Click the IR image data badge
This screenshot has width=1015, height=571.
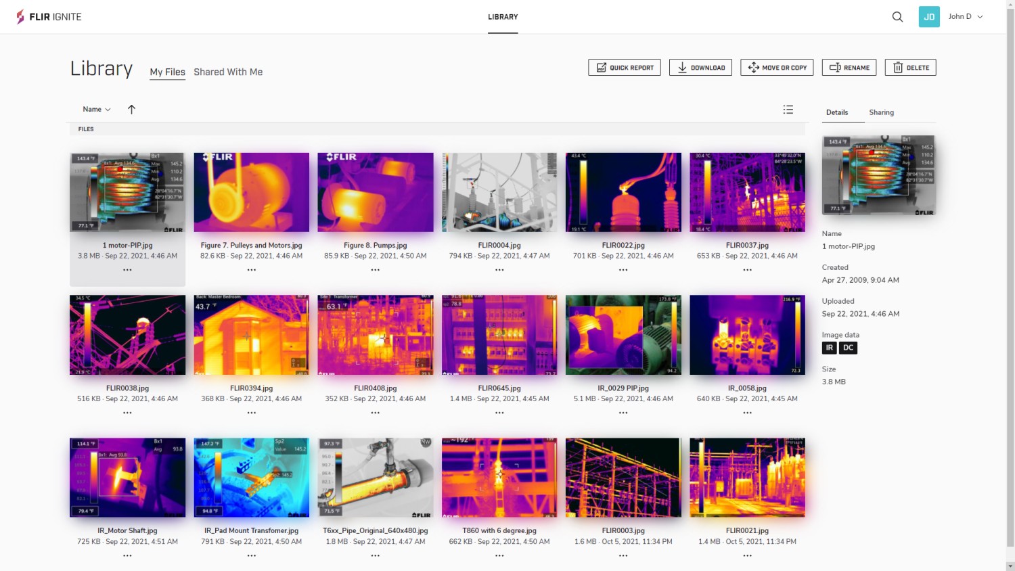coord(830,348)
